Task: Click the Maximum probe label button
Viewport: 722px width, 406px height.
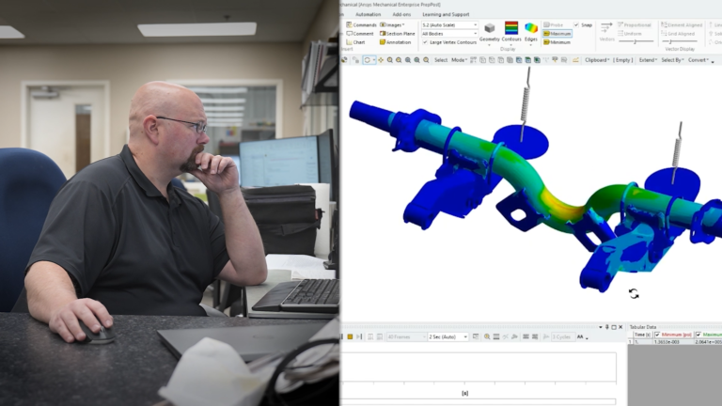Action: [x=557, y=34]
